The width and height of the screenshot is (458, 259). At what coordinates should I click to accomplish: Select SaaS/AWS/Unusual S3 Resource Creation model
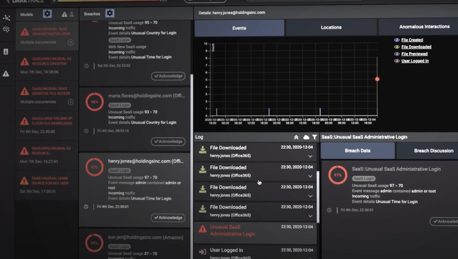click(x=46, y=62)
